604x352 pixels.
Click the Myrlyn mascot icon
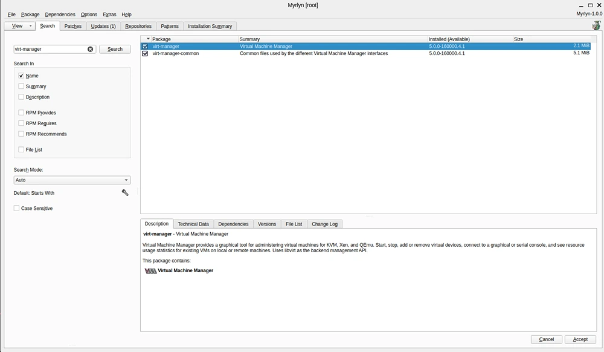pos(596,25)
